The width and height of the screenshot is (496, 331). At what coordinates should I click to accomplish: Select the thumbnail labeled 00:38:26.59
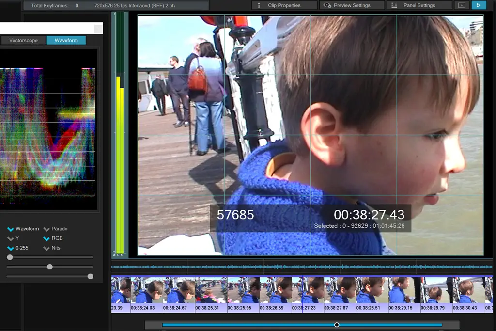276,295
